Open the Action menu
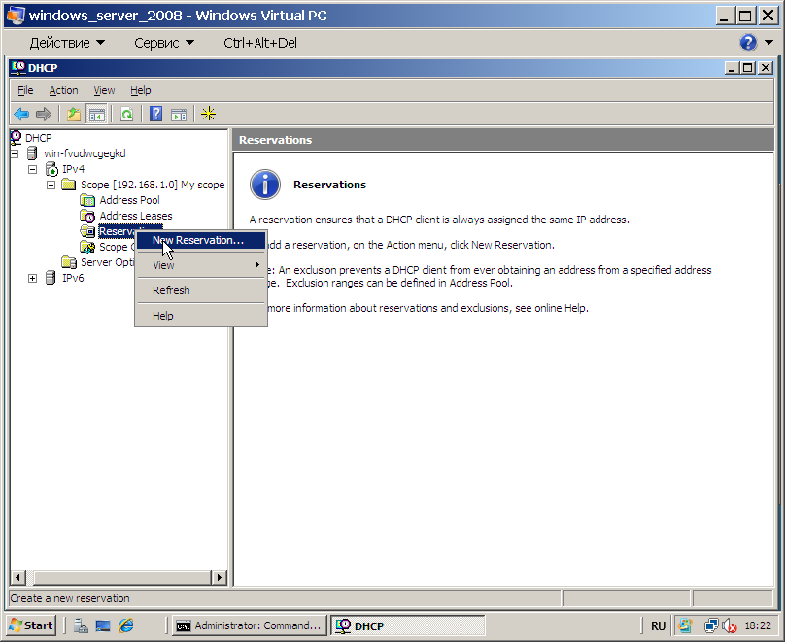 (x=63, y=90)
